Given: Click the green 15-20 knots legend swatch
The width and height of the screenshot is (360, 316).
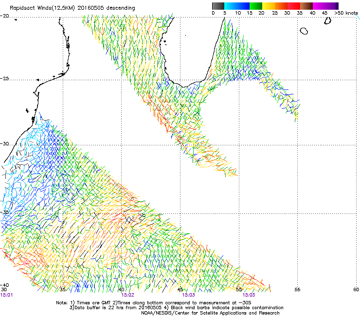Looking at the screenshot, I should click(x=256, y=6).
